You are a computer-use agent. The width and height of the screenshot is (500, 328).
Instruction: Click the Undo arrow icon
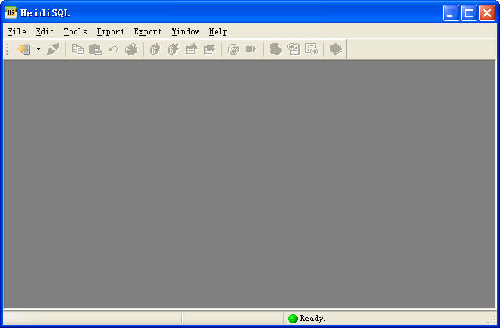[x=113, y=49]
